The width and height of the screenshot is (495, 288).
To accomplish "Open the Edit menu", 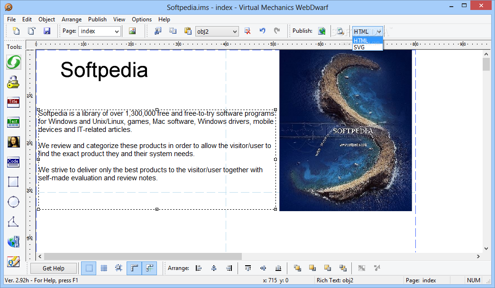I will 27,19.
